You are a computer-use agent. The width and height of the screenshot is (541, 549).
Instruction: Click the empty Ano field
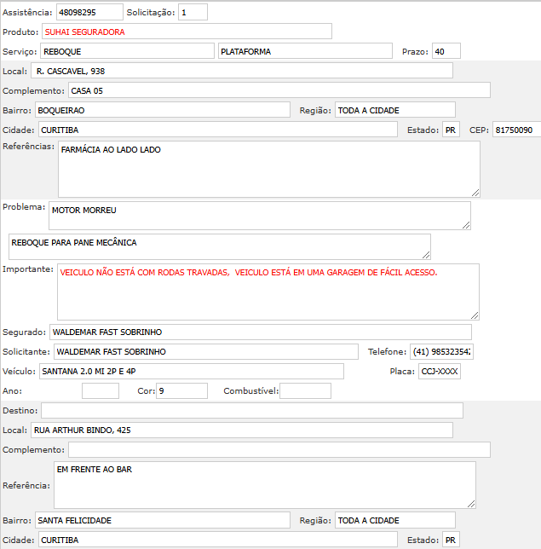[x=101, y=390]
